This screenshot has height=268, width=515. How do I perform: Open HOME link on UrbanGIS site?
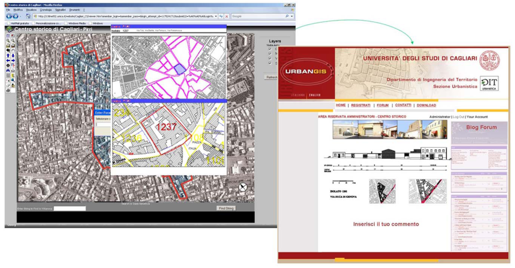click(x=340, y=105)
